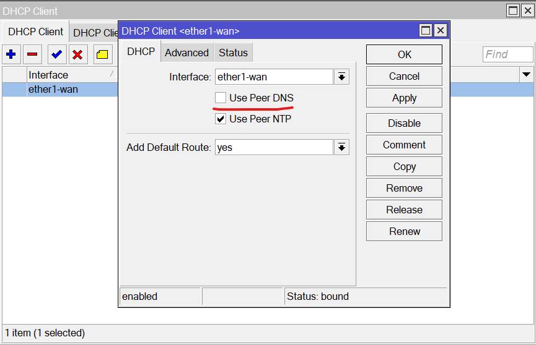
Task: Click the Comment button
Action: click(404, 145)
